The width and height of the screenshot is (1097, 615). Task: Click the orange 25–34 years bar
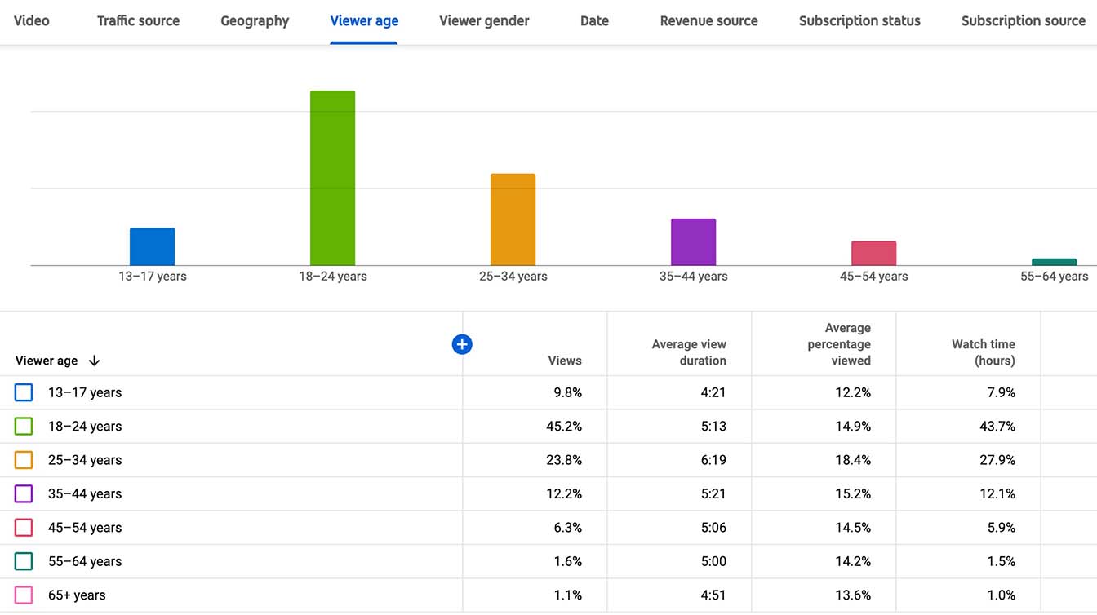point(513,219)
